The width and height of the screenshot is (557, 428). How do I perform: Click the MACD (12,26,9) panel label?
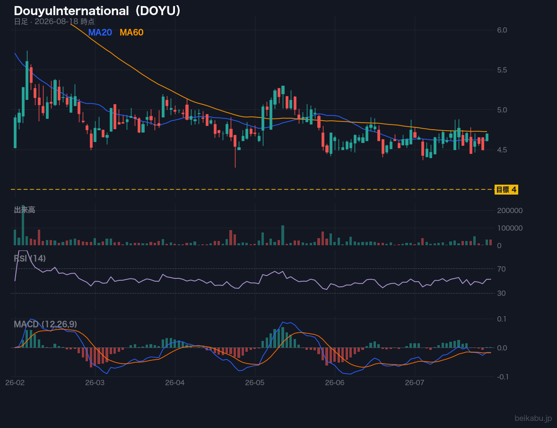45,324
